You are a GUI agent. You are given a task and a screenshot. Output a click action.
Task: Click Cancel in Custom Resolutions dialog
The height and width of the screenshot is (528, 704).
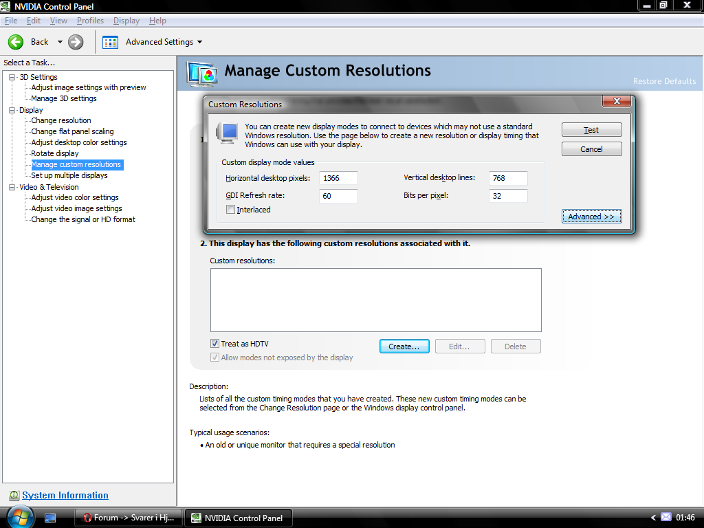[592, 149]
